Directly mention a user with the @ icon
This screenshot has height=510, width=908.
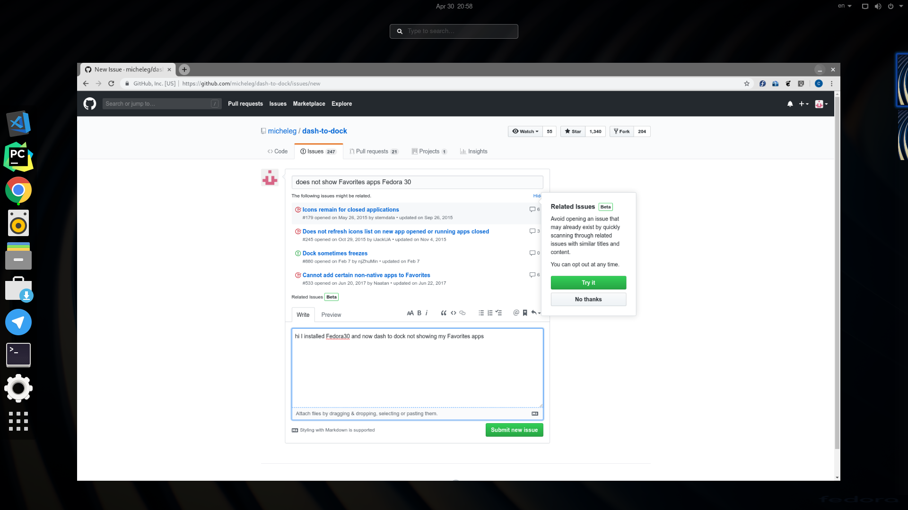[516, 313]
